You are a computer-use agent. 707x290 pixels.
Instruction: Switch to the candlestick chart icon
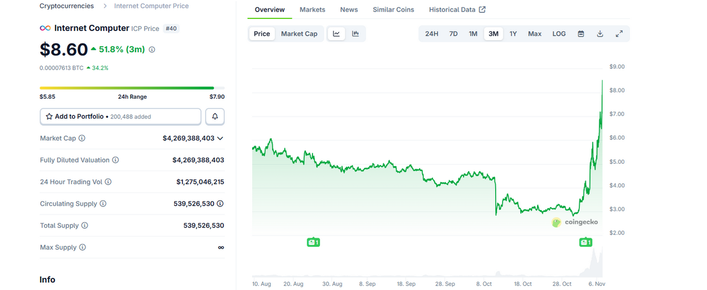click(x=356, y=34)
